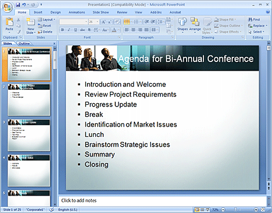
Task: Start Slide Show from status bar icon
Action: [207, 210]
